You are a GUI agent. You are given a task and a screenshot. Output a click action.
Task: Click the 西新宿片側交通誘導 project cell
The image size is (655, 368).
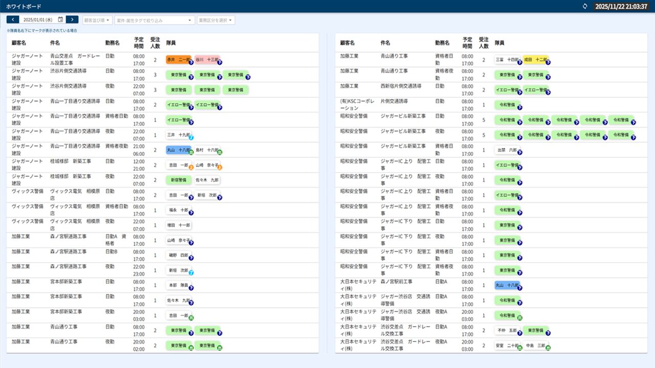(401, 86)
